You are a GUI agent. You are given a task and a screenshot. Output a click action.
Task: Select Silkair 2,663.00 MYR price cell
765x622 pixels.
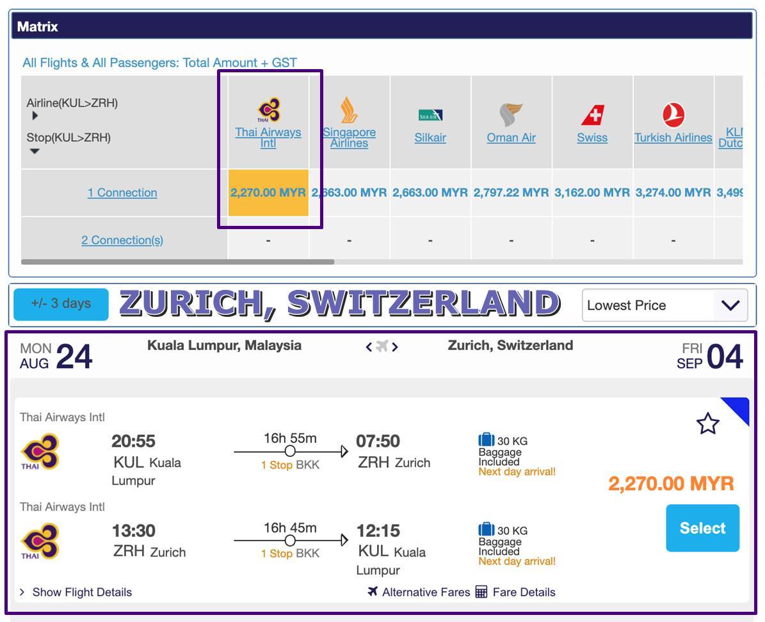point(430,193)
